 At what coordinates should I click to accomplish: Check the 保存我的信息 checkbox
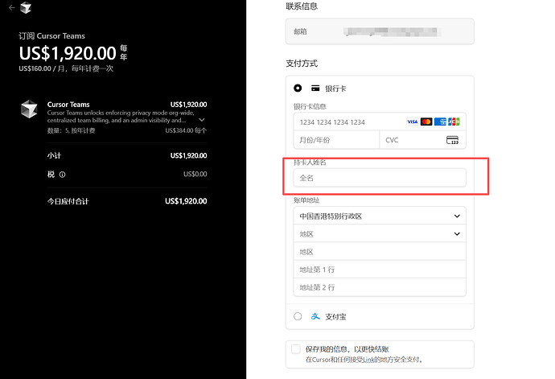[x=296, y=349]
